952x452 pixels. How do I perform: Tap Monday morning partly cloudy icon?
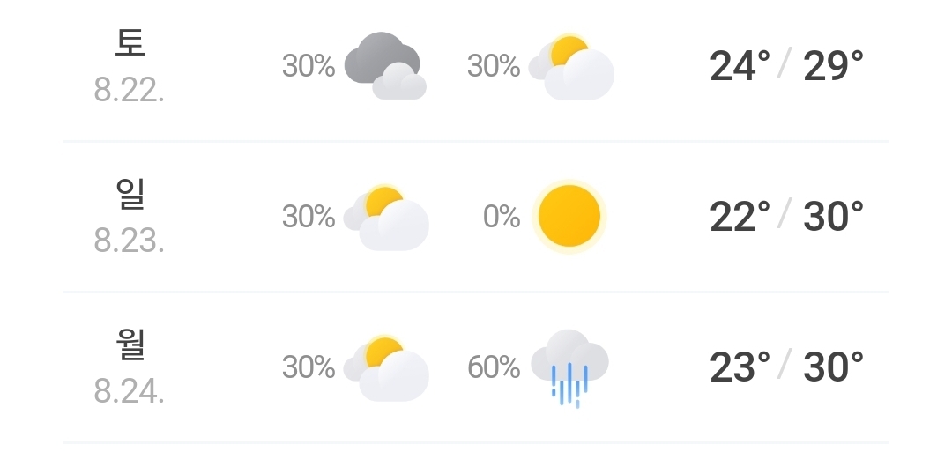coord(386,367)
